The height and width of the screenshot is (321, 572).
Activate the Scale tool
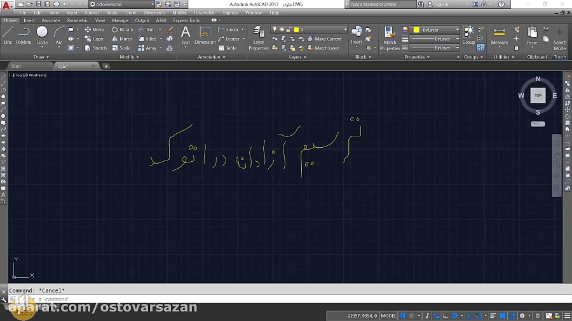click(121, 48)
